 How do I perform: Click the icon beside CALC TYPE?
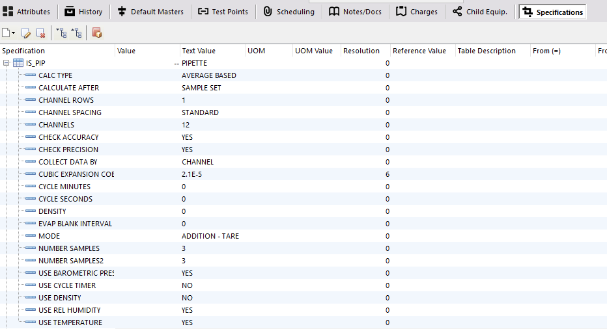pos(31,75)
